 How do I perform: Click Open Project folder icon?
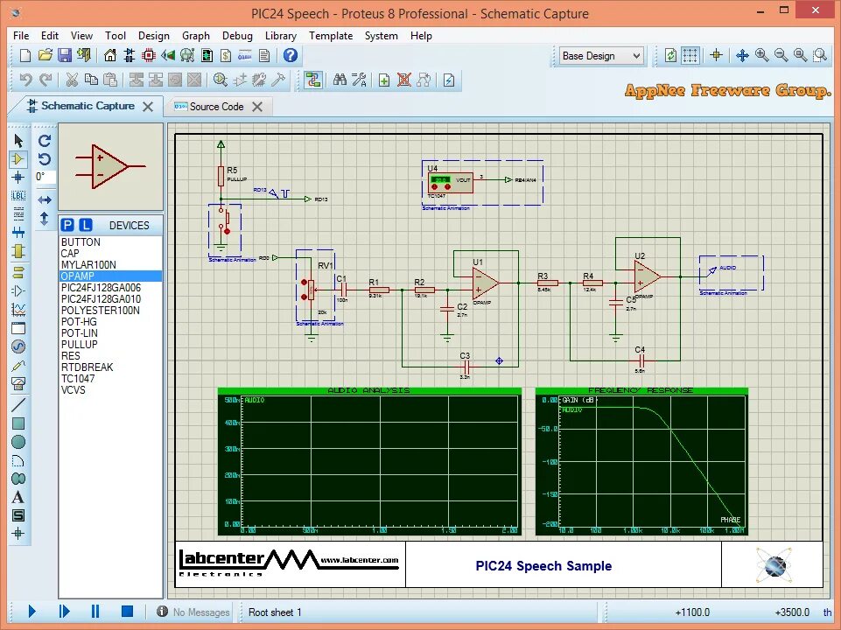pyautogui.click(x=45, y=55)
